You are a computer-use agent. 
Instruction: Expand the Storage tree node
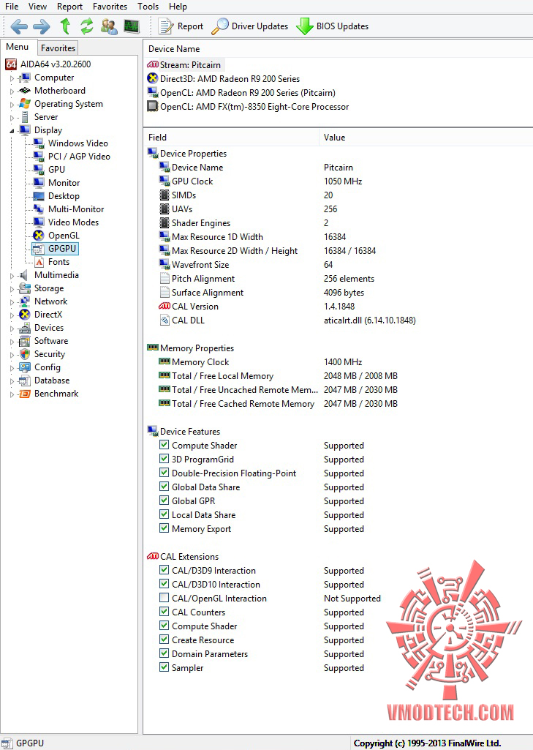(12, 288)
